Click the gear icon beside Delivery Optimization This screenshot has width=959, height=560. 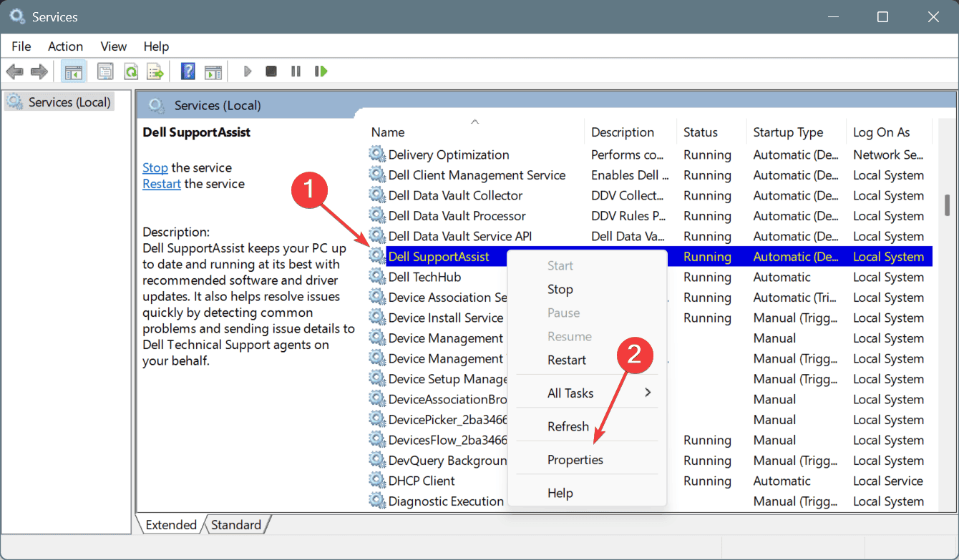pos(376,154)
